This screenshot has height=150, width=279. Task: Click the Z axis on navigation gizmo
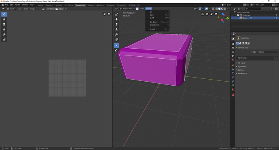point(223,14)
